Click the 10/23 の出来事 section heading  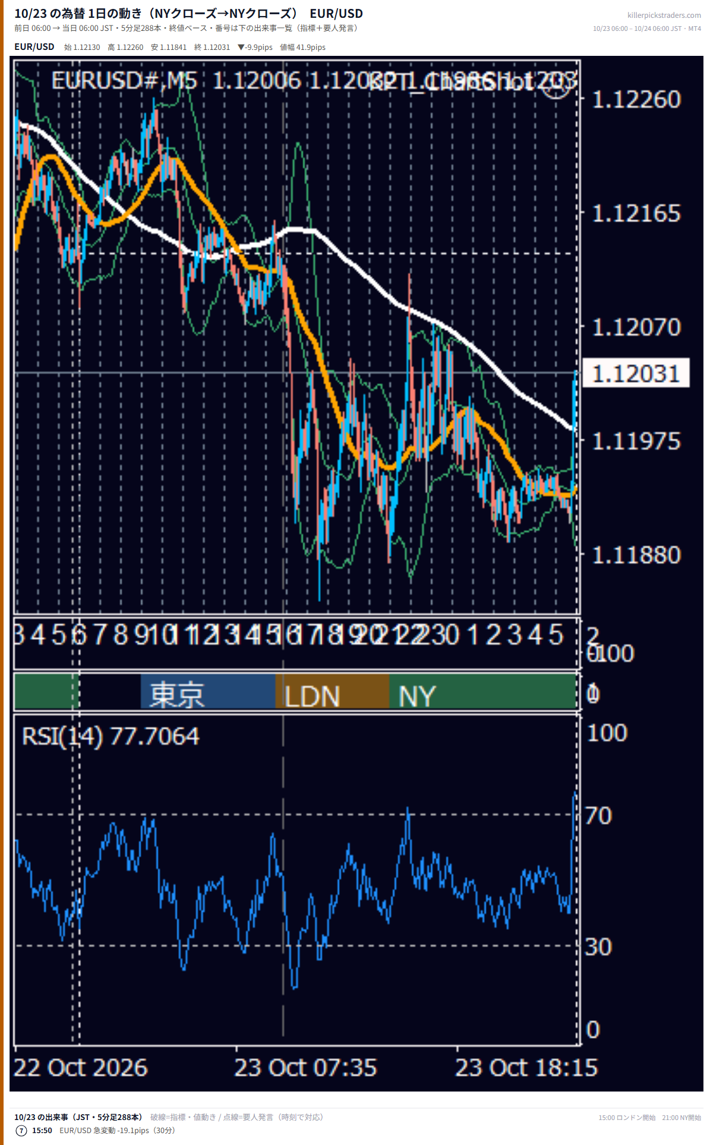click(x=78, y=1117)
